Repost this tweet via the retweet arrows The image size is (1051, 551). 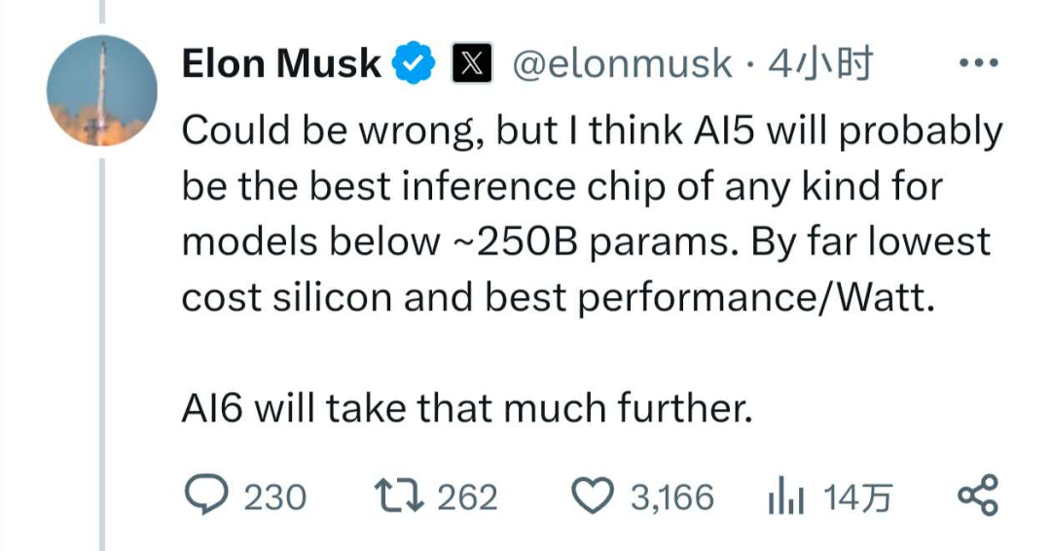click(399, 497)
